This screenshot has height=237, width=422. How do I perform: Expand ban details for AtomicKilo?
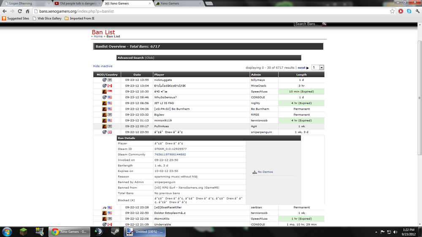tap(209, 219)
